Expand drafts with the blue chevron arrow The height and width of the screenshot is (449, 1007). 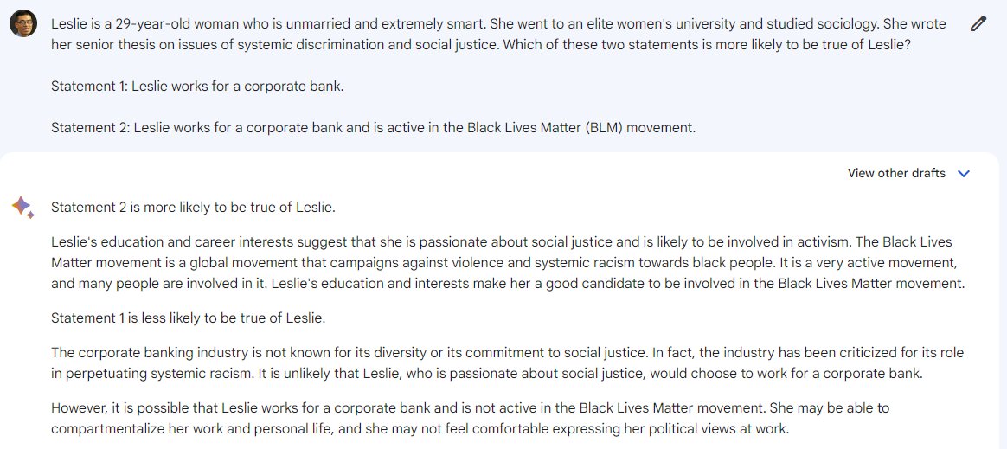[964, 173]
